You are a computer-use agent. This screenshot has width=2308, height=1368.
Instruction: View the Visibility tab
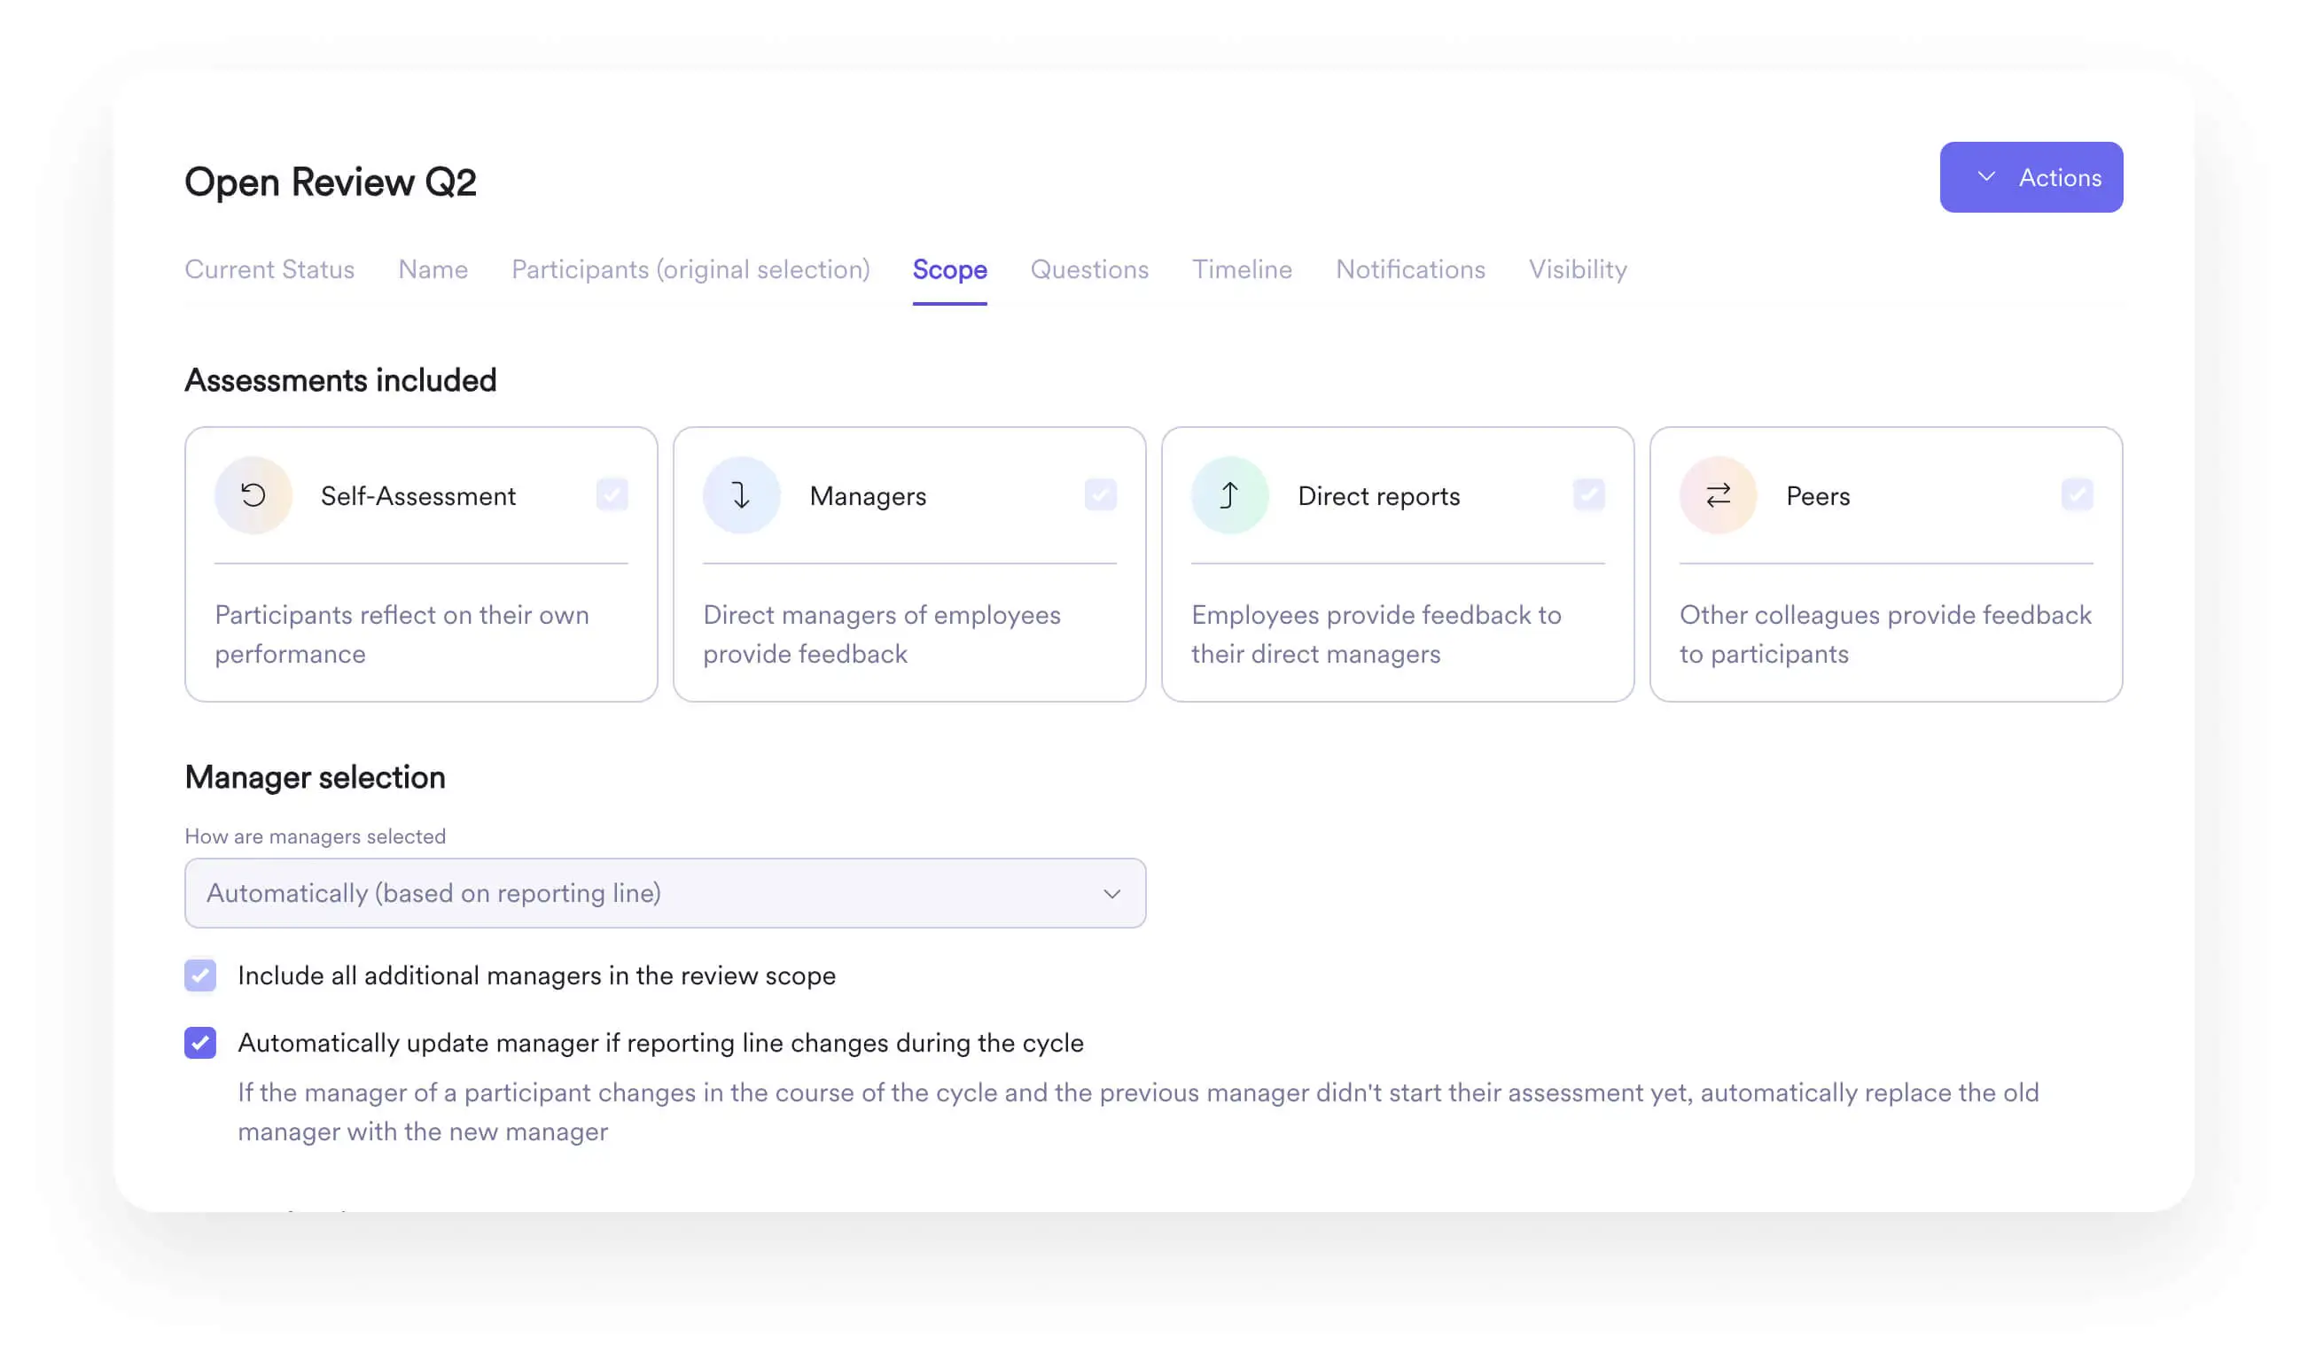[x=1577, y=269]
